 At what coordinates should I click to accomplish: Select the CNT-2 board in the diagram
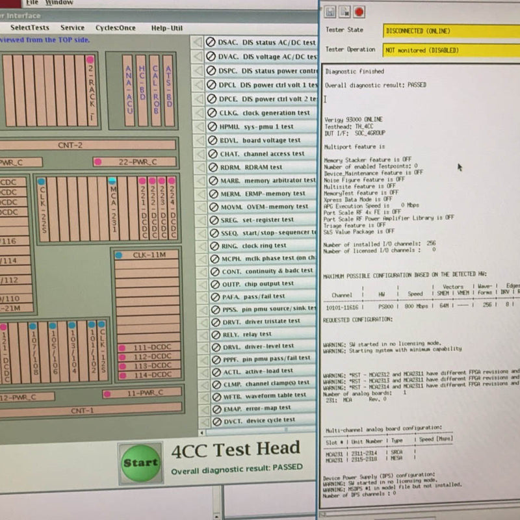[88, 145]
